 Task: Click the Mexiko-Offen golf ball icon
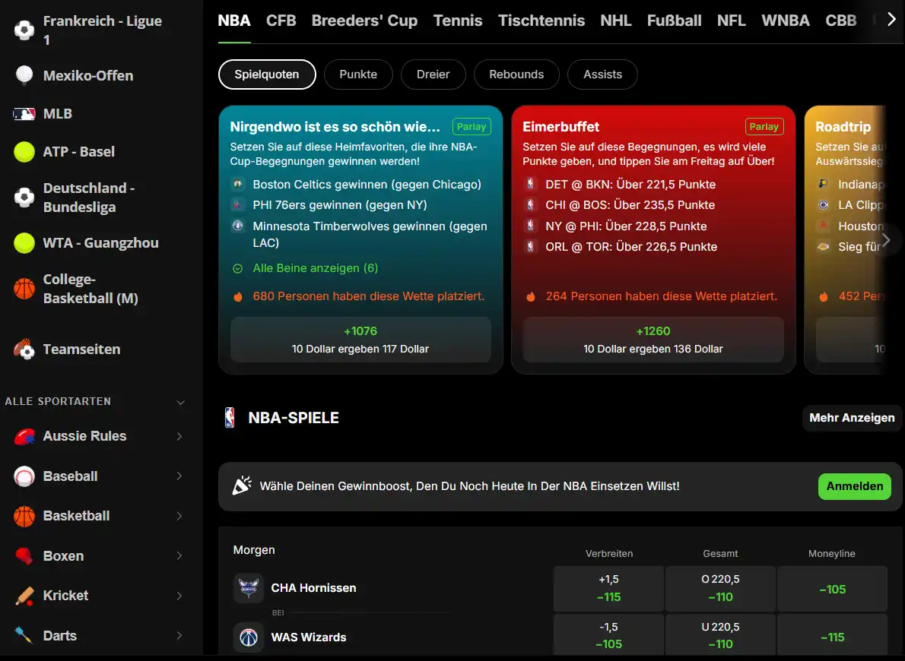[24, 75]
